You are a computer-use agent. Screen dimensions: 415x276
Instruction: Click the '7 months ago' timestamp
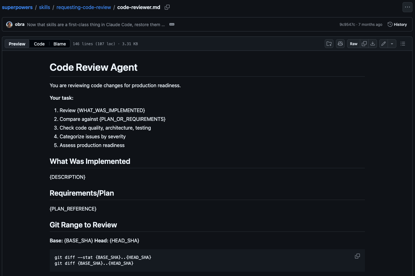pyautogui.click(x=370, y=25)
